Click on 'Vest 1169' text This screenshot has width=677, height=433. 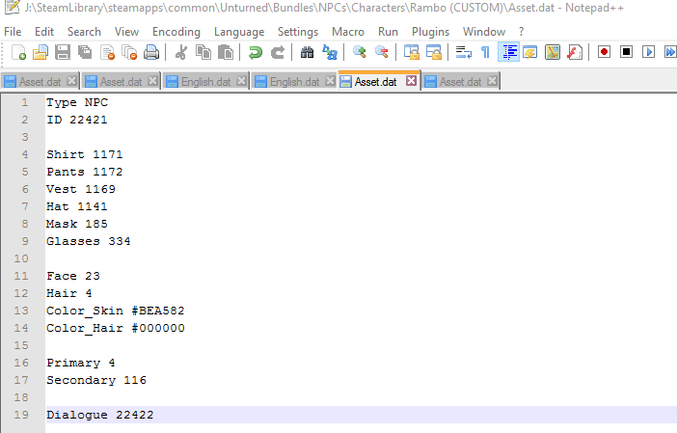tap(81, 189)
